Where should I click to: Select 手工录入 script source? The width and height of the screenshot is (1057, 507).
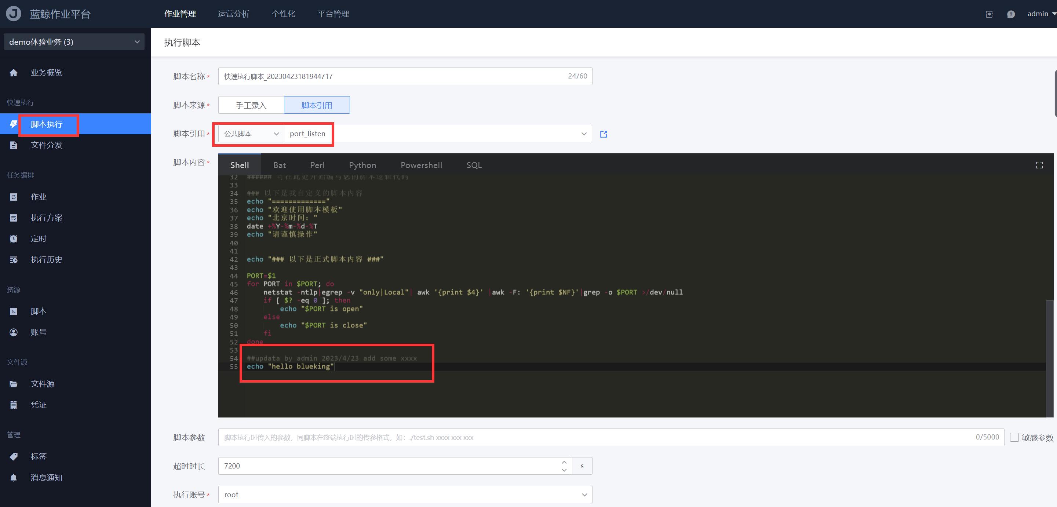point(251,105)
